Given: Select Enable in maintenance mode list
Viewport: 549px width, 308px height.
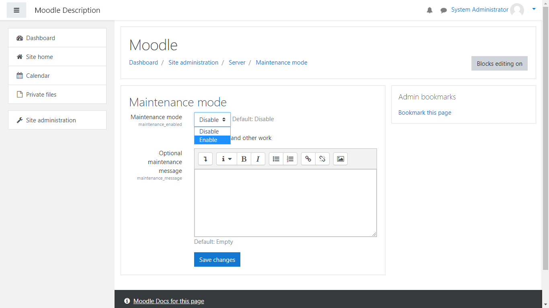Looking at the screenshot, I should click(212, 140).
